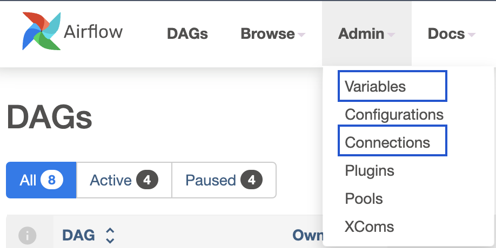The image size is (496, 248).
Task: Select Plugins menu entry
Action: coord(370,171)
